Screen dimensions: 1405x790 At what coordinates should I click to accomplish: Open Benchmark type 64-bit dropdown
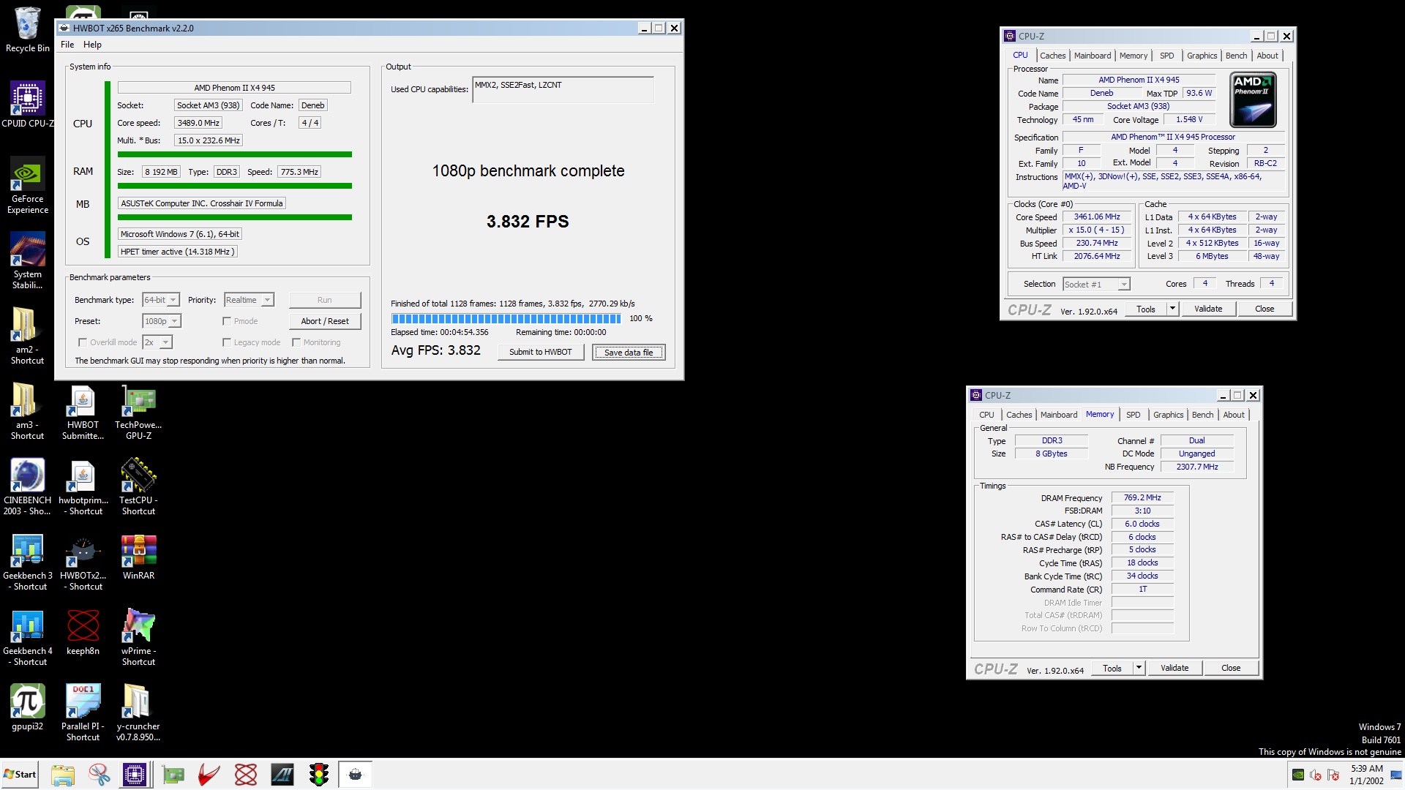point(161,300)
